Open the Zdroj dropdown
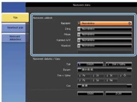This screenshot has width=137, height=102. (x=104, y=29)
